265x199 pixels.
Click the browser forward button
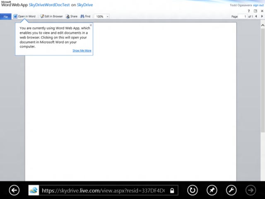(x=251, y=190)
